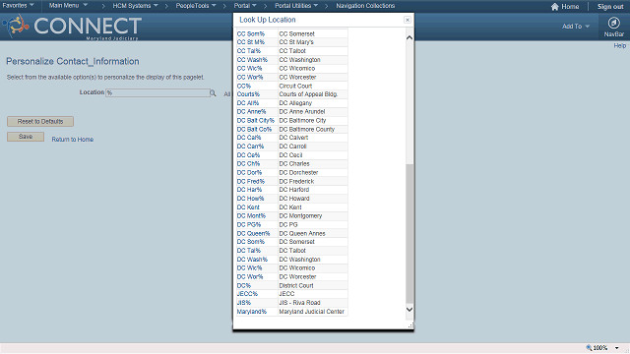630x354 pixels.
Task: Expand the HCM Systems breadcrumb menu
Action: point(135,6)
